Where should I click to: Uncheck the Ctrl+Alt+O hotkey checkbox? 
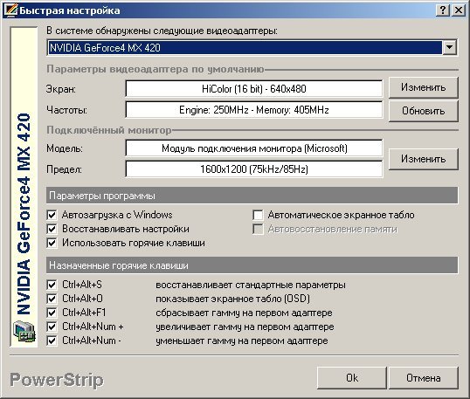pos(52,299)
